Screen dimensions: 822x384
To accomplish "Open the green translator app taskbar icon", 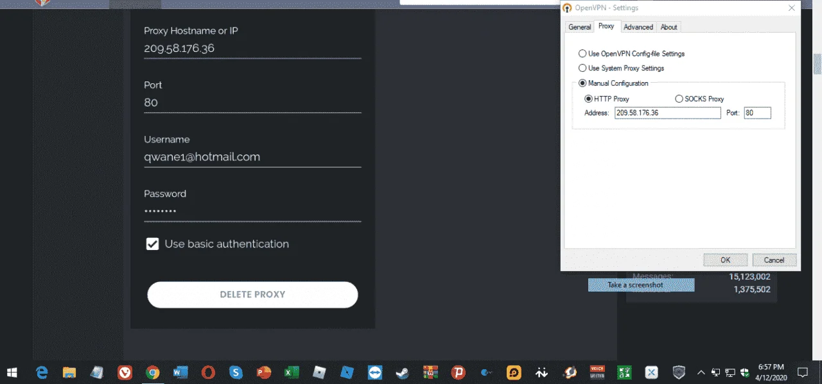I will click(x=623, y=372).
